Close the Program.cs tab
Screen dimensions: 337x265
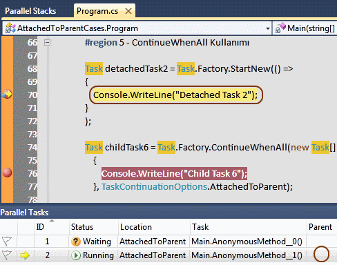(128, 11)
